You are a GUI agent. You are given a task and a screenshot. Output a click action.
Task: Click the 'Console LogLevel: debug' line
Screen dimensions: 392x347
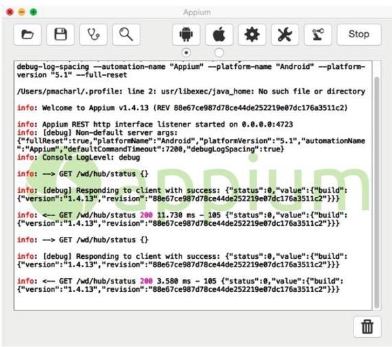(78, 158)
